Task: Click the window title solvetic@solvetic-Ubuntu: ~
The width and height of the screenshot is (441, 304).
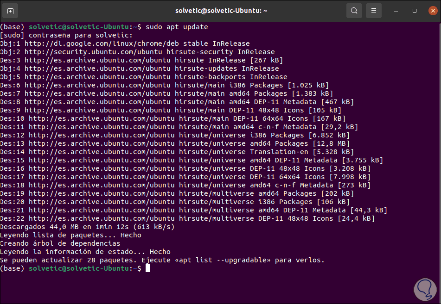Action: tap(221, 11)
